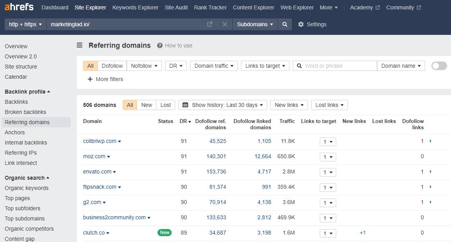Click the marketinglad.io/ URL field
Screen dimensions: 451x242
tap(126, 24)
